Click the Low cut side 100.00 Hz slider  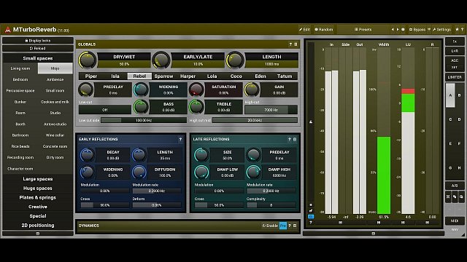click(x=144, y=120)
